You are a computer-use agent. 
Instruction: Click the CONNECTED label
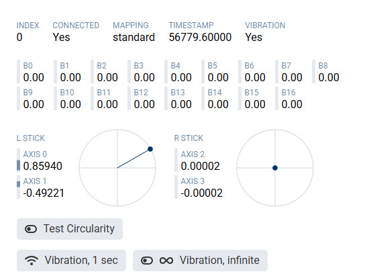(76, 26)
